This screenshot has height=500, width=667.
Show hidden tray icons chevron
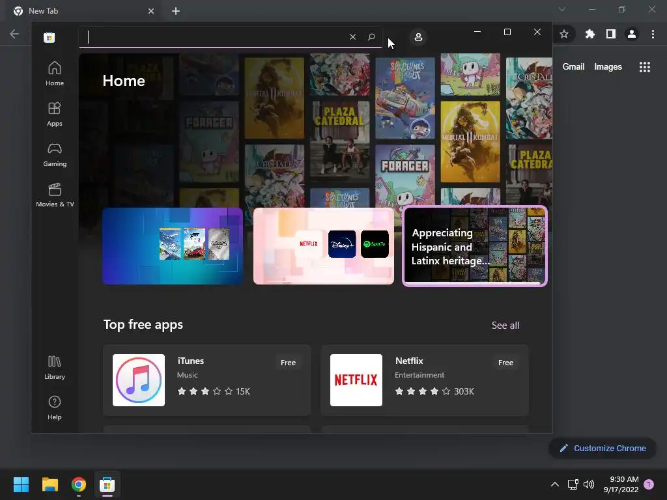(555, 484)
